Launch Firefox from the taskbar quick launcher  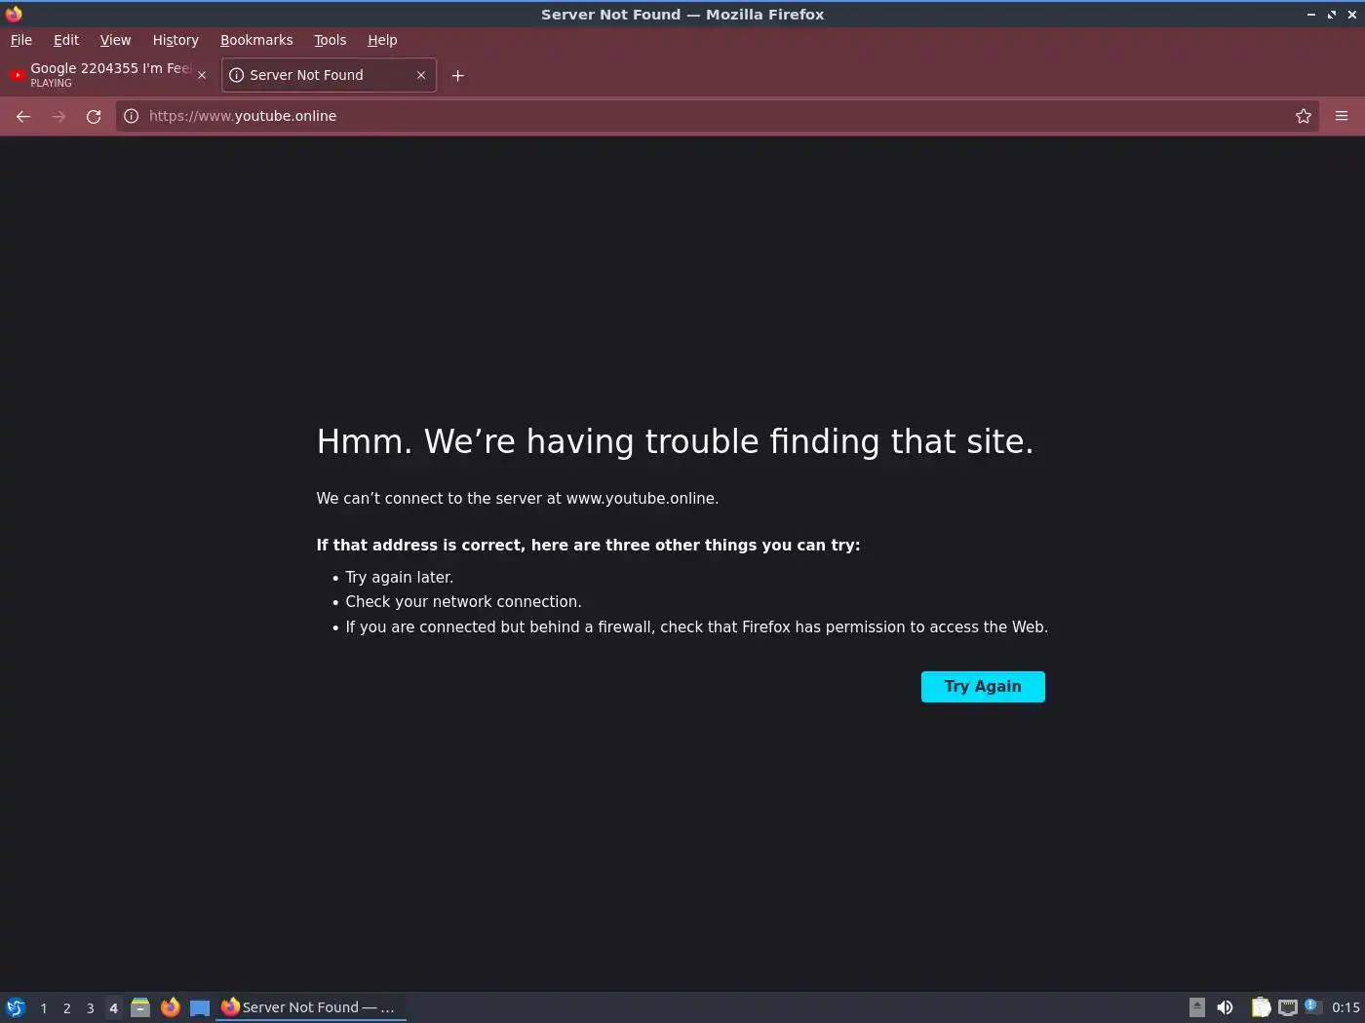click(170, 1007)
